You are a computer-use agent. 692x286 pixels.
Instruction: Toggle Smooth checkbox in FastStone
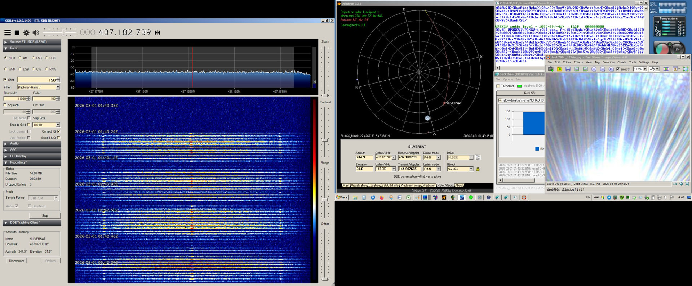coord(618,69)
